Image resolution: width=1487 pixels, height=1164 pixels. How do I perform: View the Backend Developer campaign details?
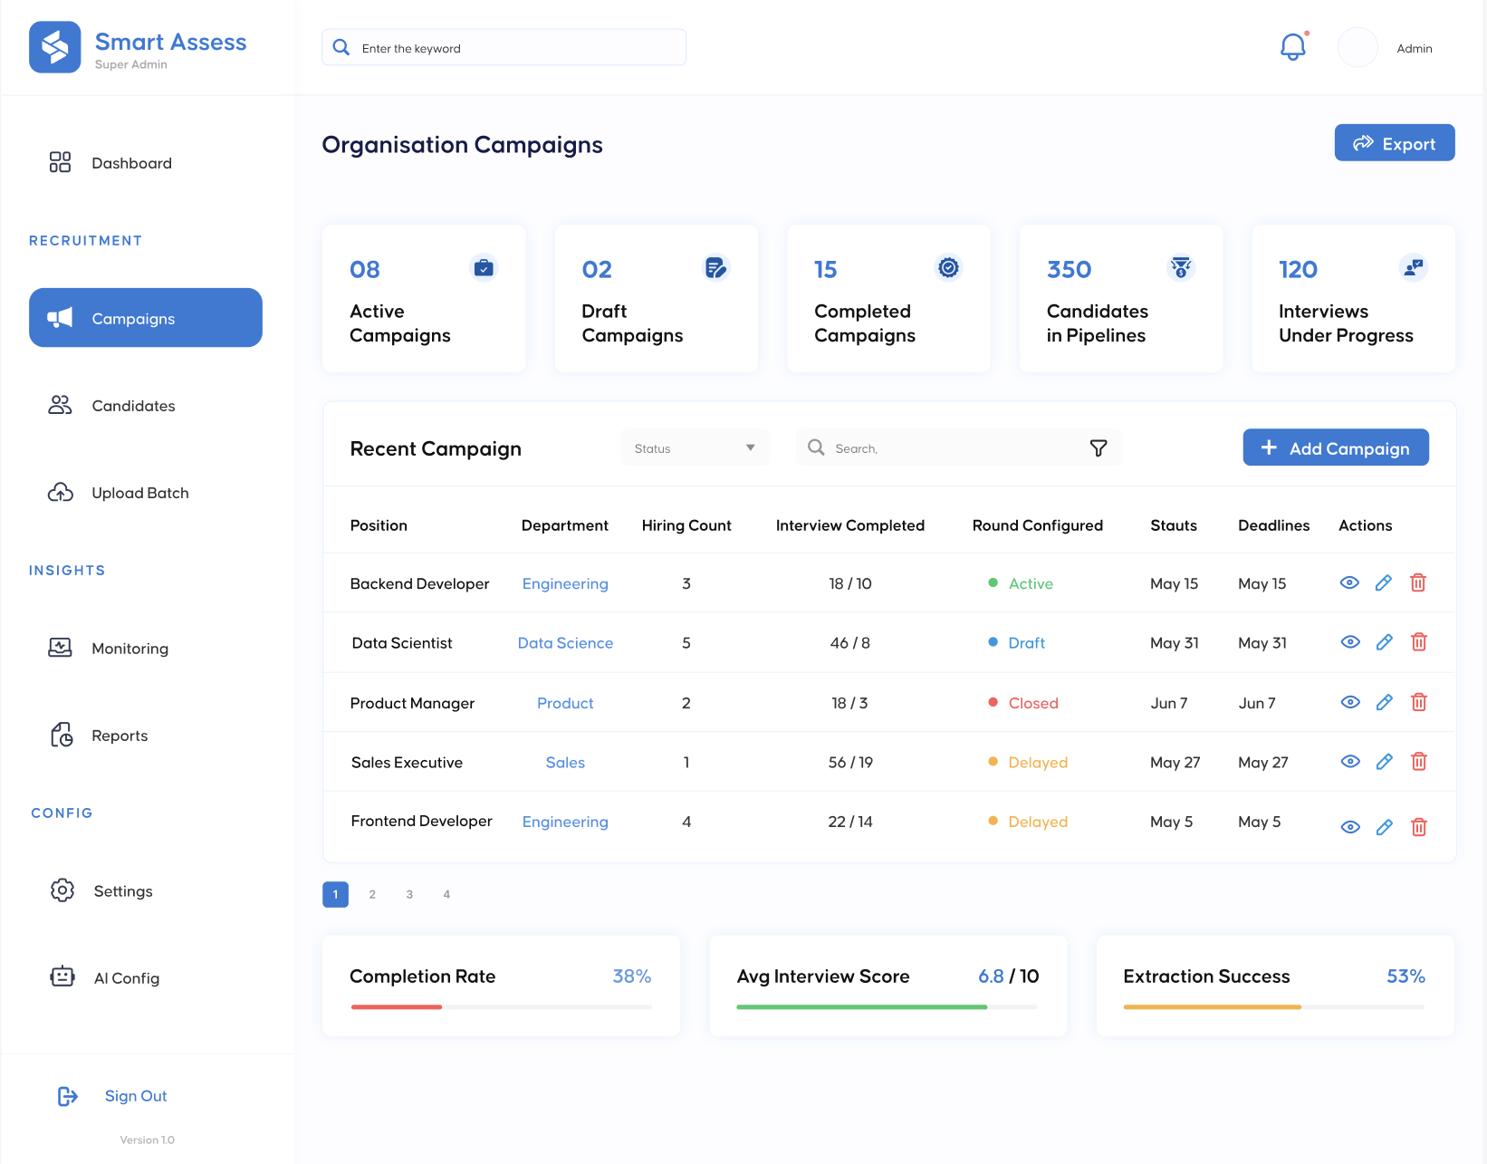pos(1349,583)
